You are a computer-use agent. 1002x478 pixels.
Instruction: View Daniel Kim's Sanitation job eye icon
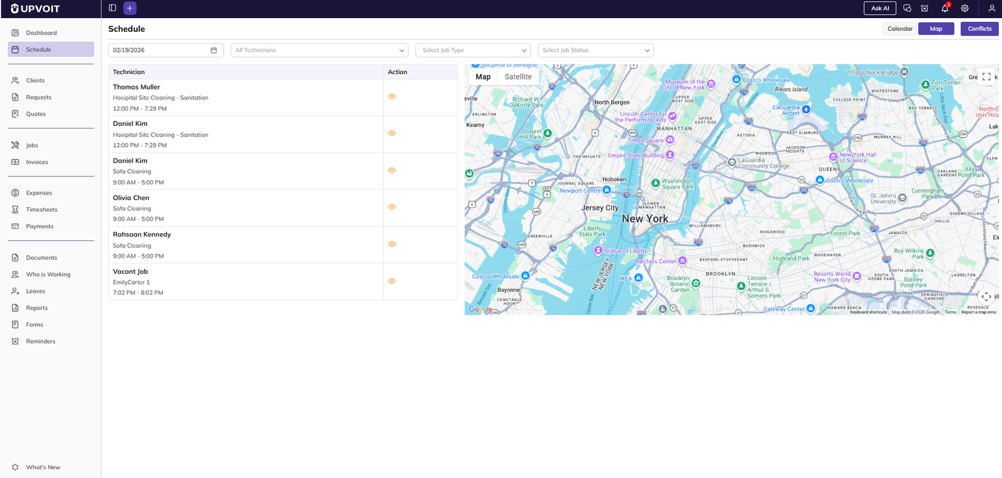(392, 133)
